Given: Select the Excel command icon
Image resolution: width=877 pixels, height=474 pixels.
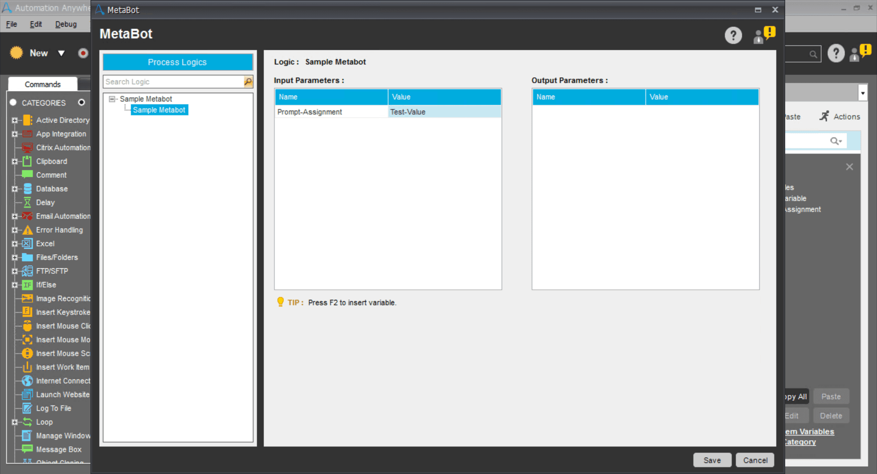Looking at the screenshot, I should click(27, 244).
